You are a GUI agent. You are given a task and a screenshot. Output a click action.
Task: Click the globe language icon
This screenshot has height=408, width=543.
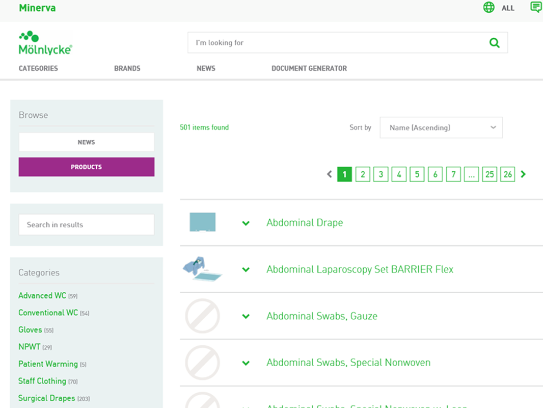point(488,7)
